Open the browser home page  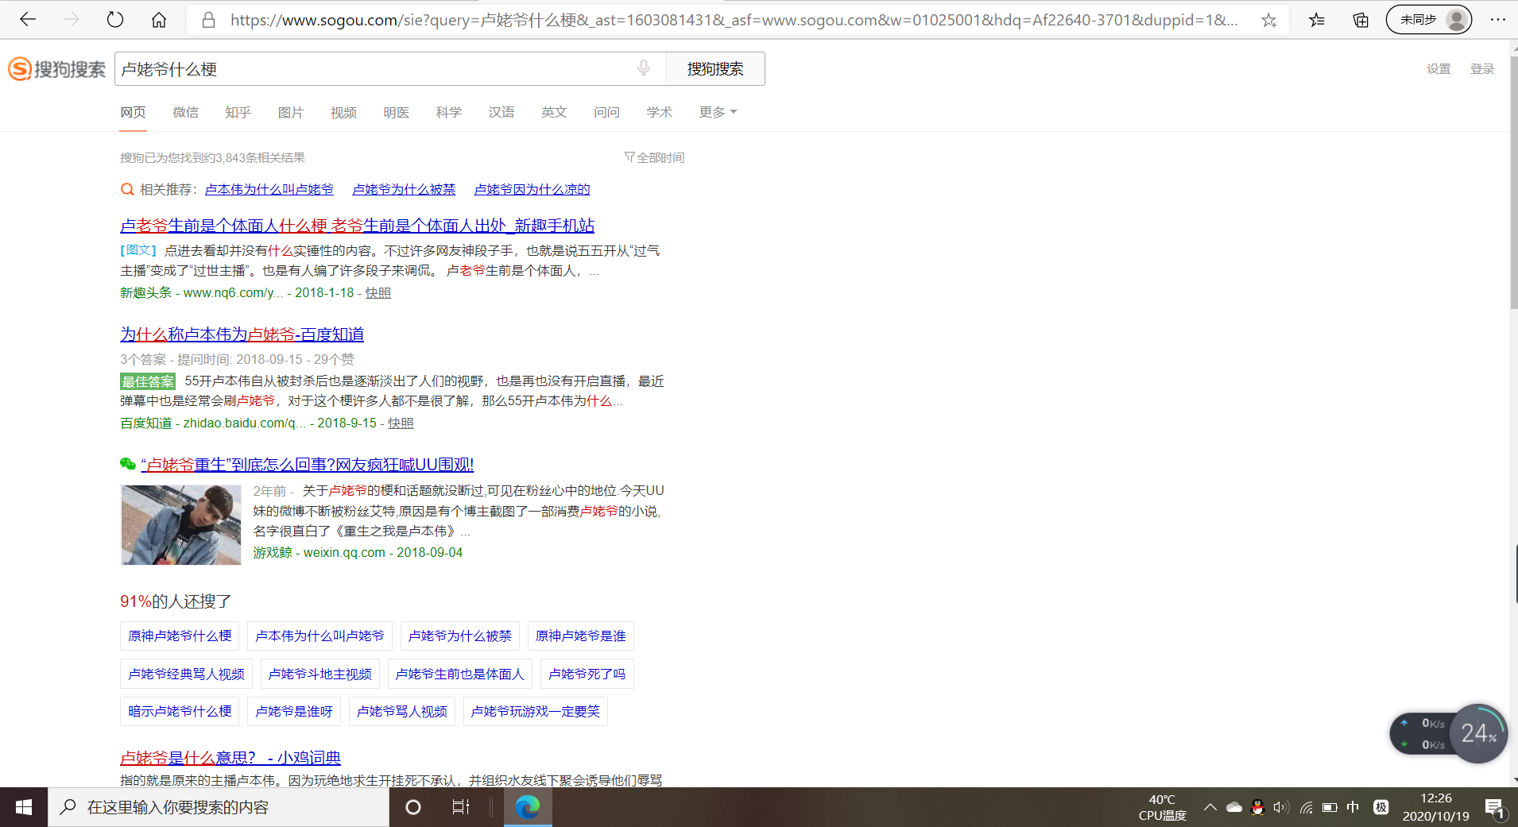159,20
